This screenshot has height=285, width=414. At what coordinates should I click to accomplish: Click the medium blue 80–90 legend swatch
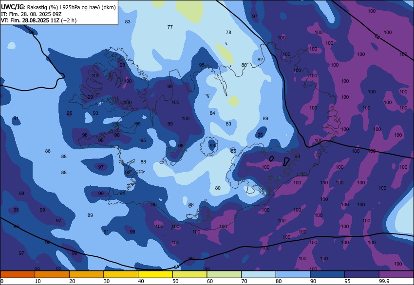point(293,274)
